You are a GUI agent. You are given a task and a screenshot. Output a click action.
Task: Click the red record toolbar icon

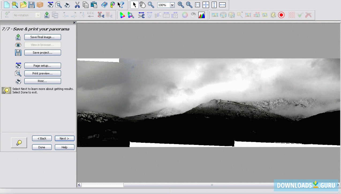pos(281,15)
